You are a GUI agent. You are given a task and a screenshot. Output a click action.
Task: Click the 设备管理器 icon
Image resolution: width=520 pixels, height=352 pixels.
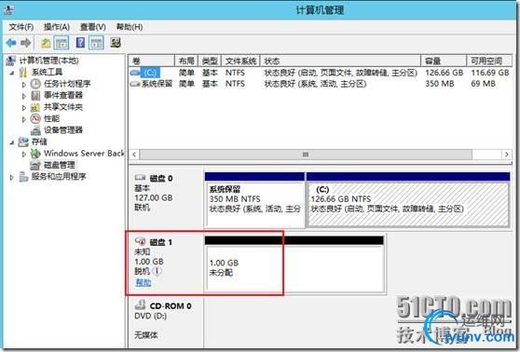click(x=35, y=130)
